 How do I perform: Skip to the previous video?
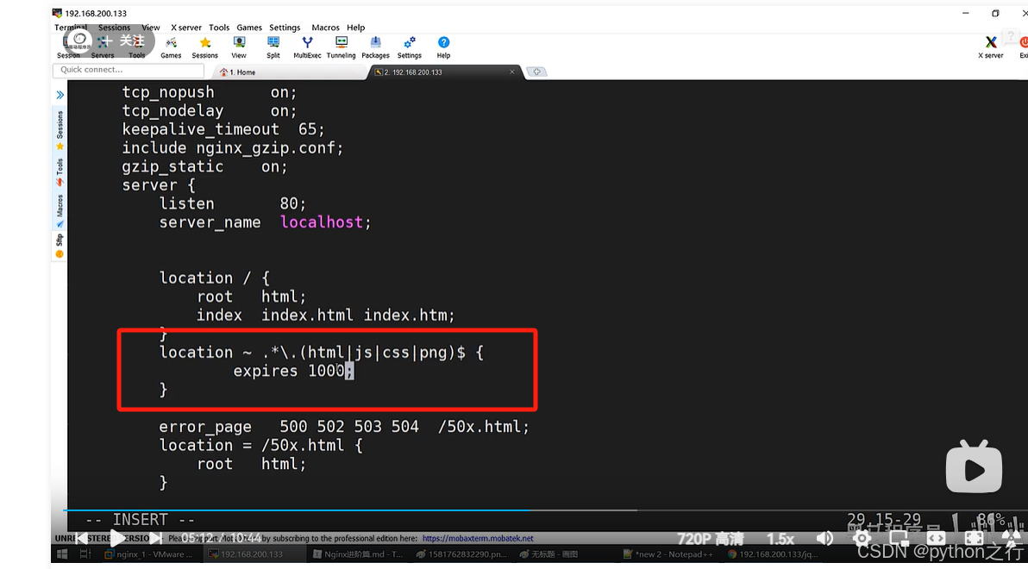(x=81, y=539)
